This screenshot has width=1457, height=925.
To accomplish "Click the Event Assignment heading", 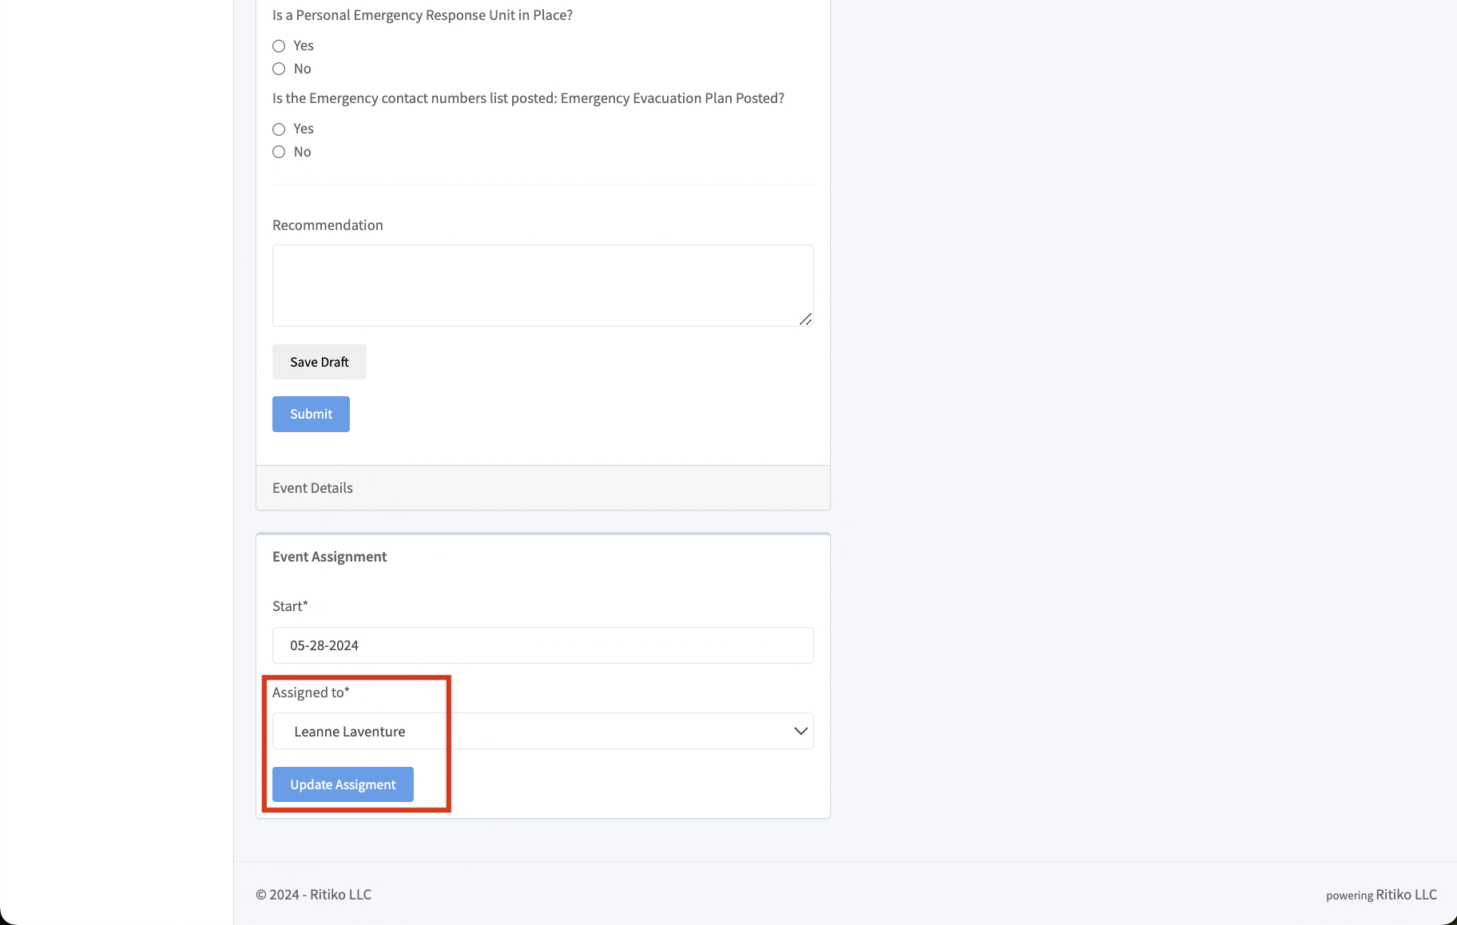I will pyautogui.click(x=329, y=557).
